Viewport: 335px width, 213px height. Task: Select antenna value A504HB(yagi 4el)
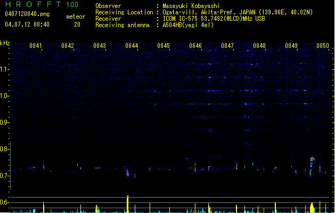pyautogui.click(x=188, y=25)
